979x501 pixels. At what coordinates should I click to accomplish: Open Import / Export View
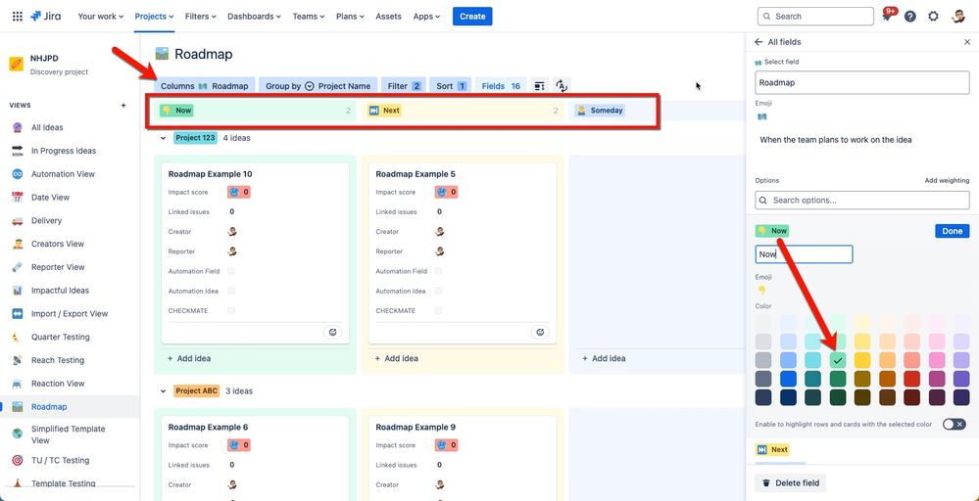[70, 313]
